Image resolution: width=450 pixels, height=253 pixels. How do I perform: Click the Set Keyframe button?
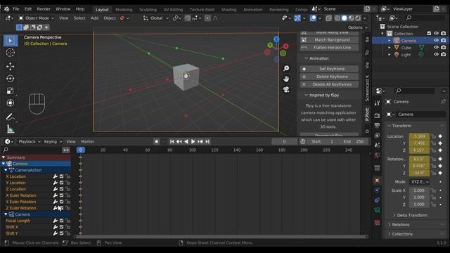329,69
